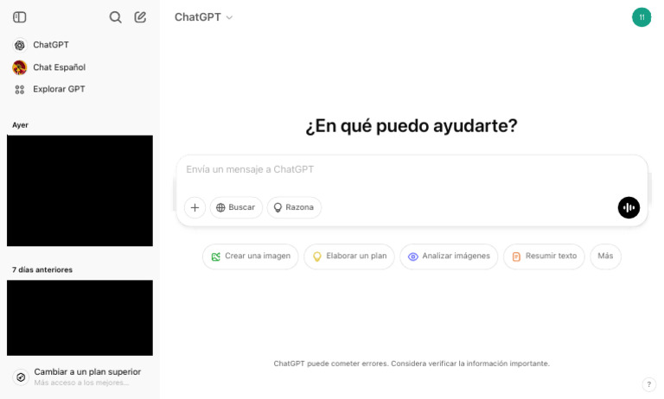The image size is (664, 399).
Task: Choose the 'Resumir texto' suggestion
Action: 544,256
